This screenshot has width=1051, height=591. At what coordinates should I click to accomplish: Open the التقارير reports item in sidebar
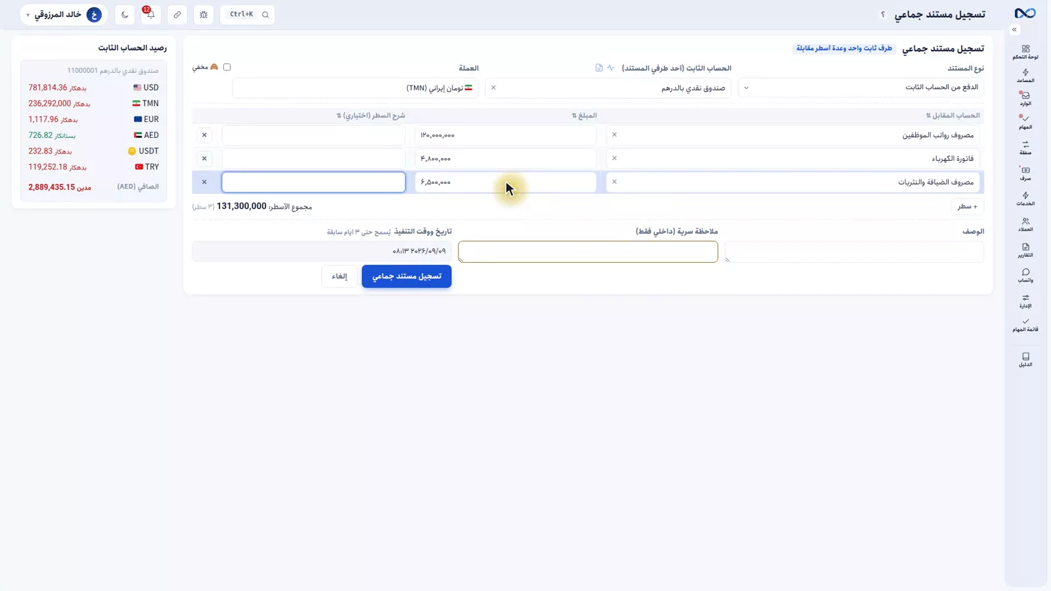[x=1025, y=250]
